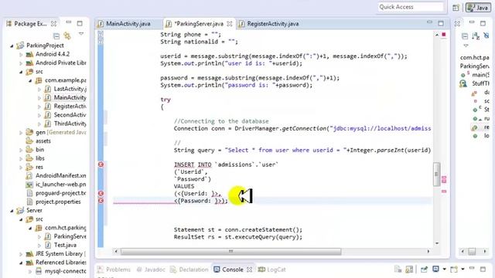Click Open Perspective icon beside Java button
Image resolution: width=495 pixels, height=278 pixels.
click(x=456, y=8)
